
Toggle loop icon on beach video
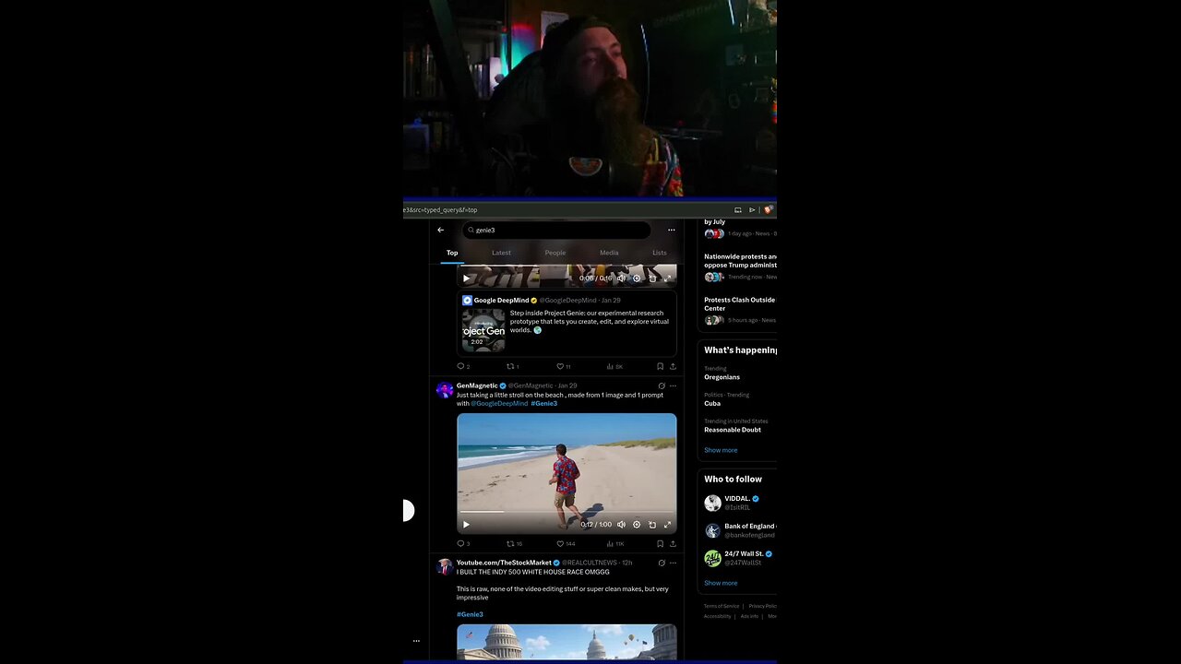(652, 525)
